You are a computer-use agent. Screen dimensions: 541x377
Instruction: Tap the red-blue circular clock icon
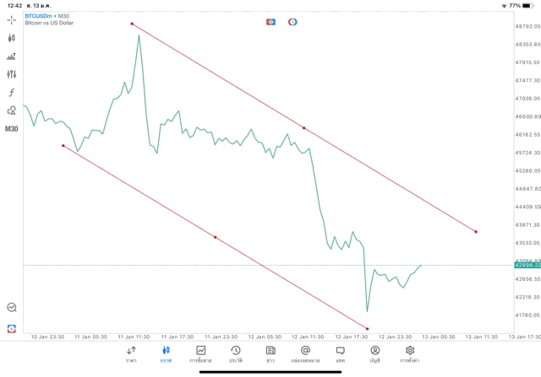(x=292, y=21)
